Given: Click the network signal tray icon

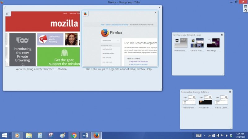Looking at the screenshot, I should tap(209, 136).
